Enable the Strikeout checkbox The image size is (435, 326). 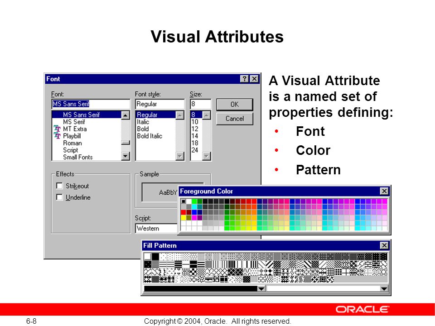[59, 186]
